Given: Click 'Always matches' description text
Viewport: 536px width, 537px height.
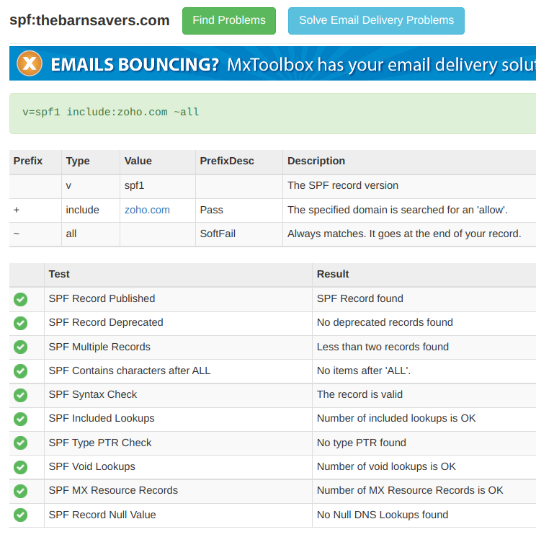Looking at the screenshot, I should 404,234.
